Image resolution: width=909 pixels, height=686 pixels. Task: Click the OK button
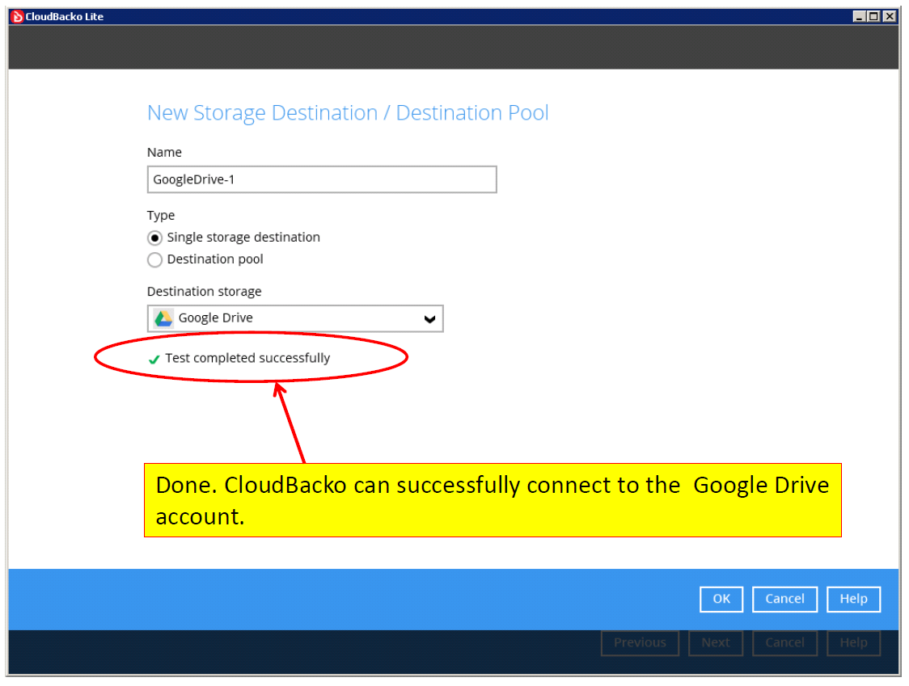pos(721,599)
